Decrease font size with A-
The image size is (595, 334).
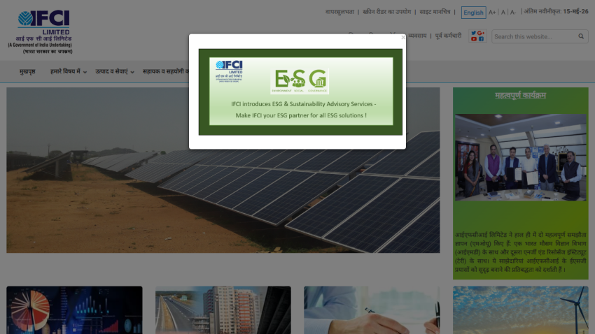[512, 13]
